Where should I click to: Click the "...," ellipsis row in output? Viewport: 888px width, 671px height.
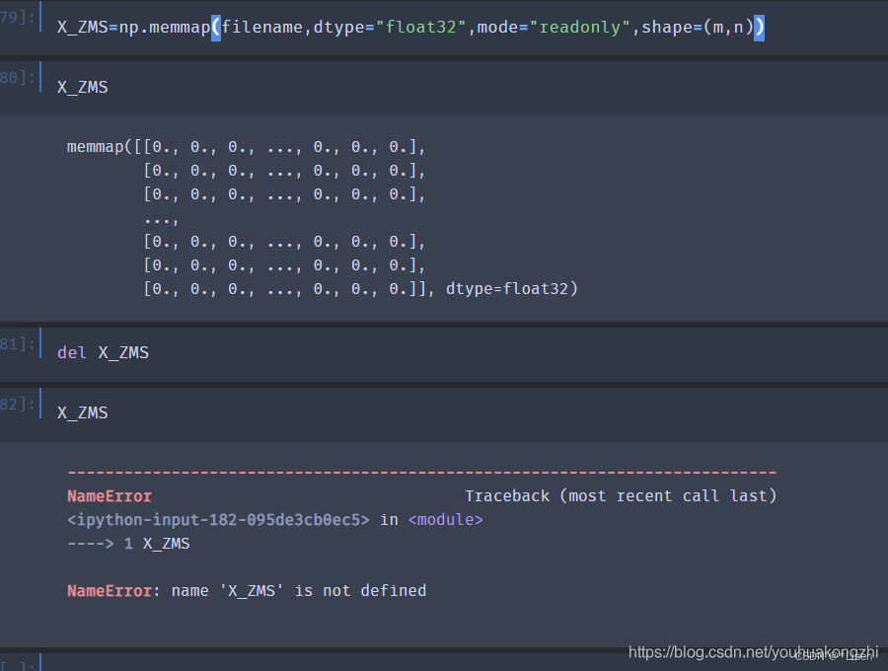(x=161, y=219)
